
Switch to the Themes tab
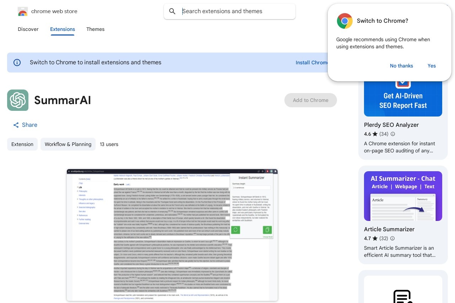(x=95, y=29)
